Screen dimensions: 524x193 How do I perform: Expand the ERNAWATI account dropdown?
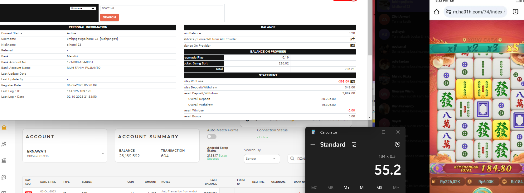pyautogui.click(x=103, y=153)
